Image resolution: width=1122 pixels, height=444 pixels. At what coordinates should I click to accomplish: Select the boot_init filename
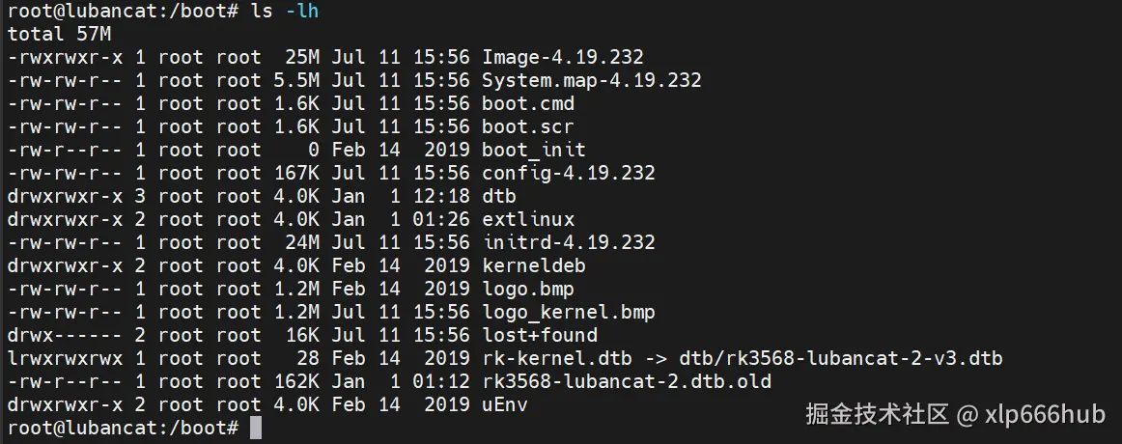pyautogui.click(x=533, y=151)
